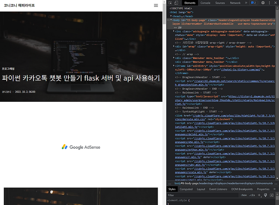Click the 프로그래밍 category label

click(x=8, y=69)
